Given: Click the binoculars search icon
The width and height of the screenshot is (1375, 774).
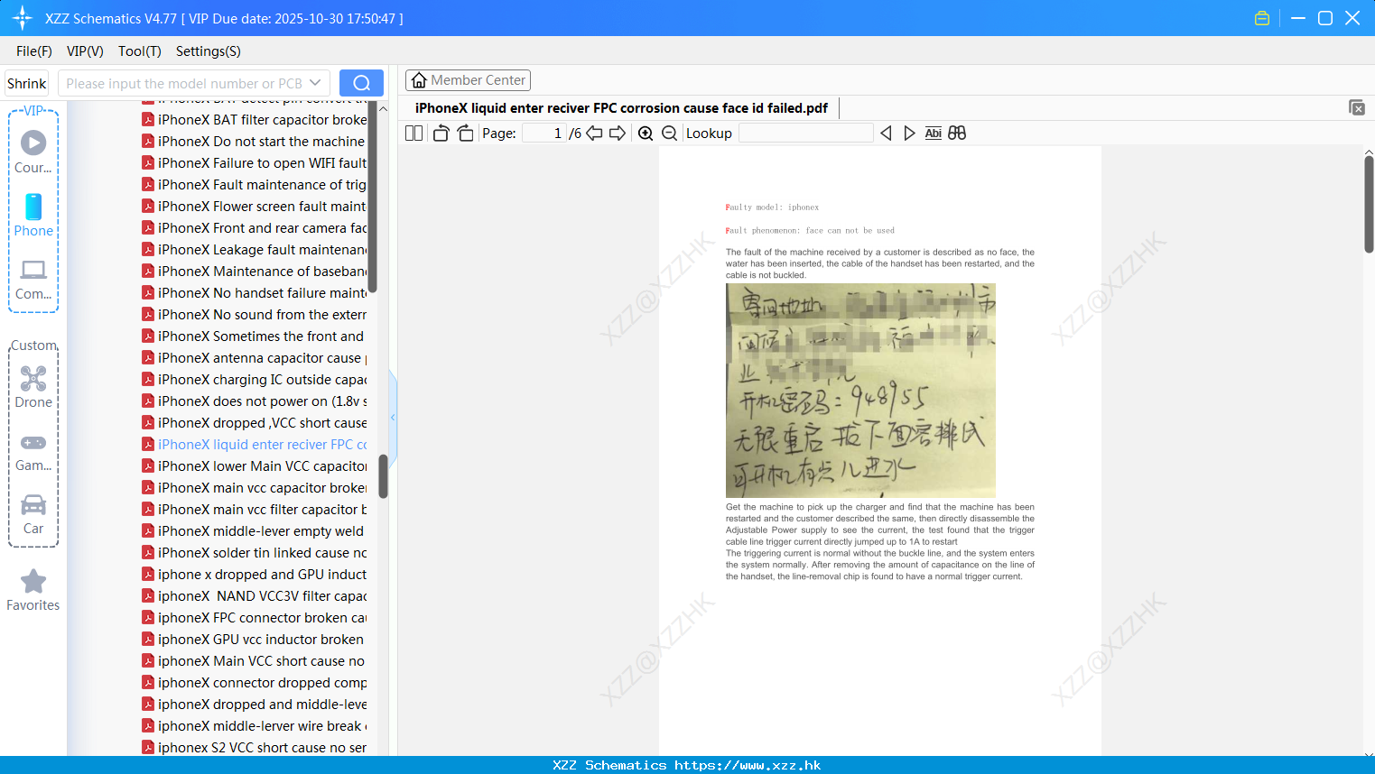Looking at the screenshot, I should click(957, 134).
